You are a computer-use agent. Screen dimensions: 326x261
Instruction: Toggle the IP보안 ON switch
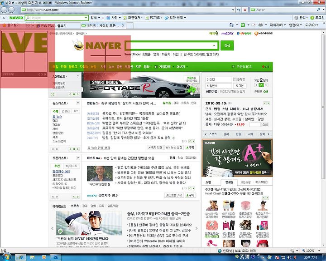pyautogui.click(x=265, y=92)
